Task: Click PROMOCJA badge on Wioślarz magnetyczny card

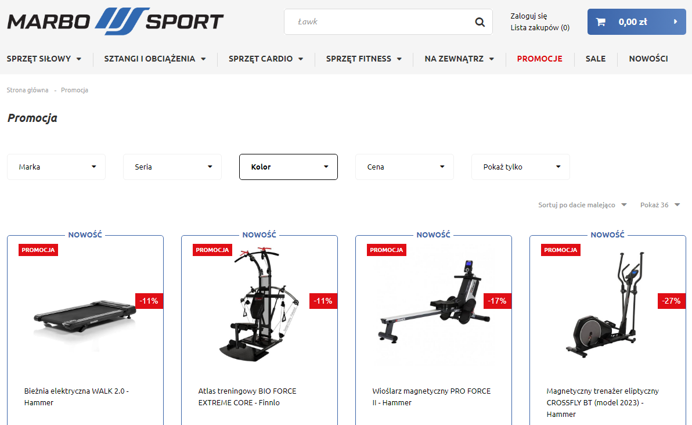Action: click(386, 250)
